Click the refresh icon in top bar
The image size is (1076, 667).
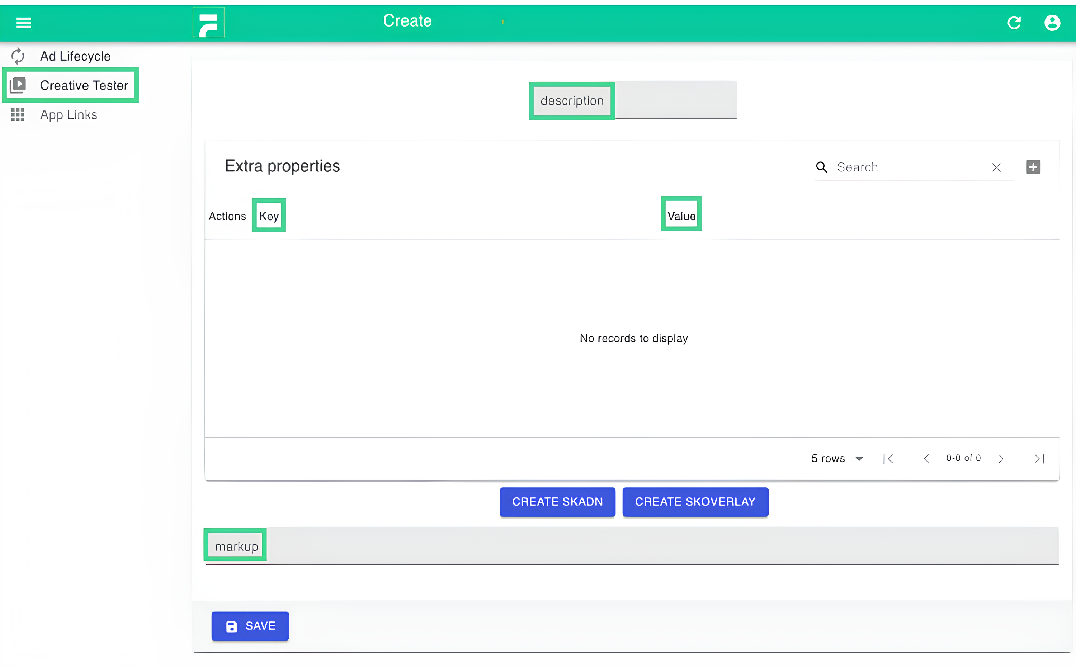point(1014,23)
